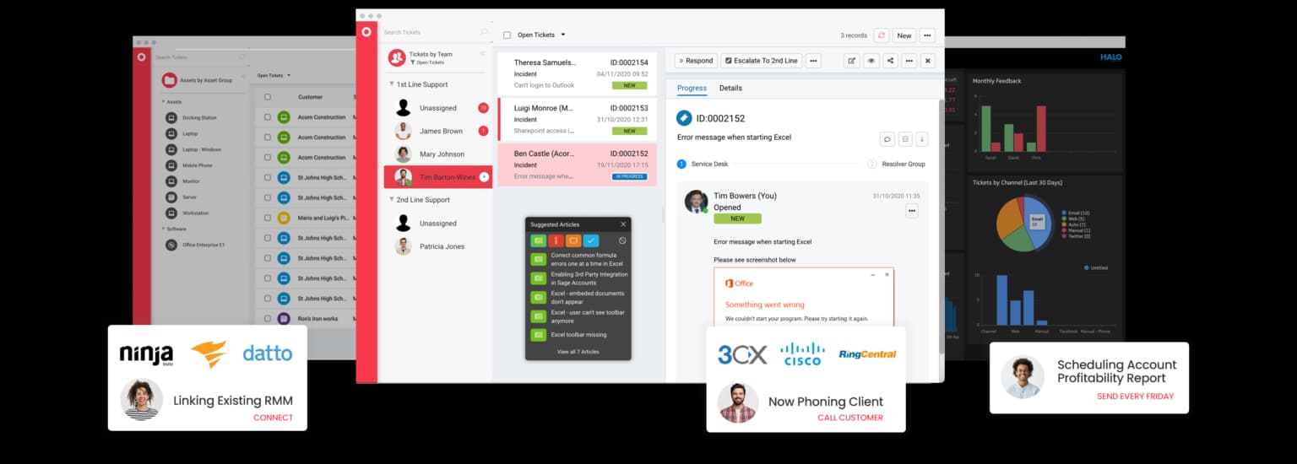The height and width of the screenshot is (464, 1297).
Task: Click the Service Desk step 1 marker
Action: [681, 164]
